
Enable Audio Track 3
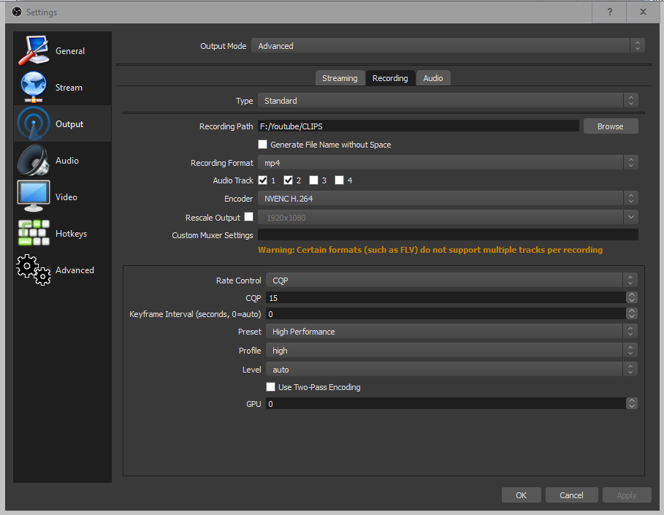click(313, 180)
